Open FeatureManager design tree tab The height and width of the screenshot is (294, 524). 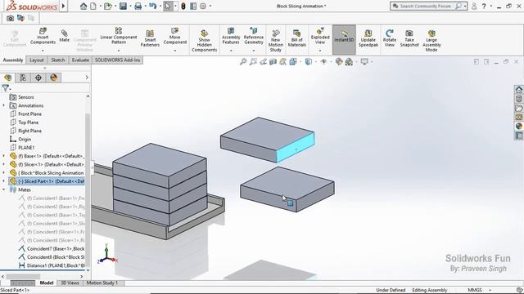point(8,78)
